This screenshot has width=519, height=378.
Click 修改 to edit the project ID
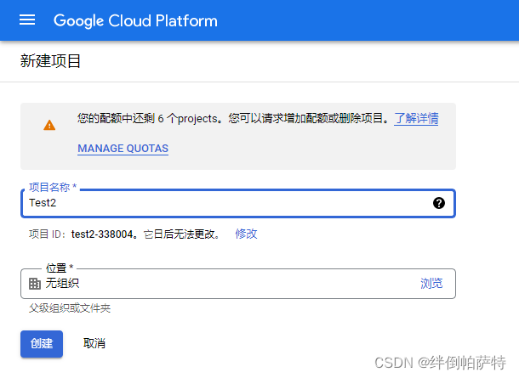pos(246,234)
